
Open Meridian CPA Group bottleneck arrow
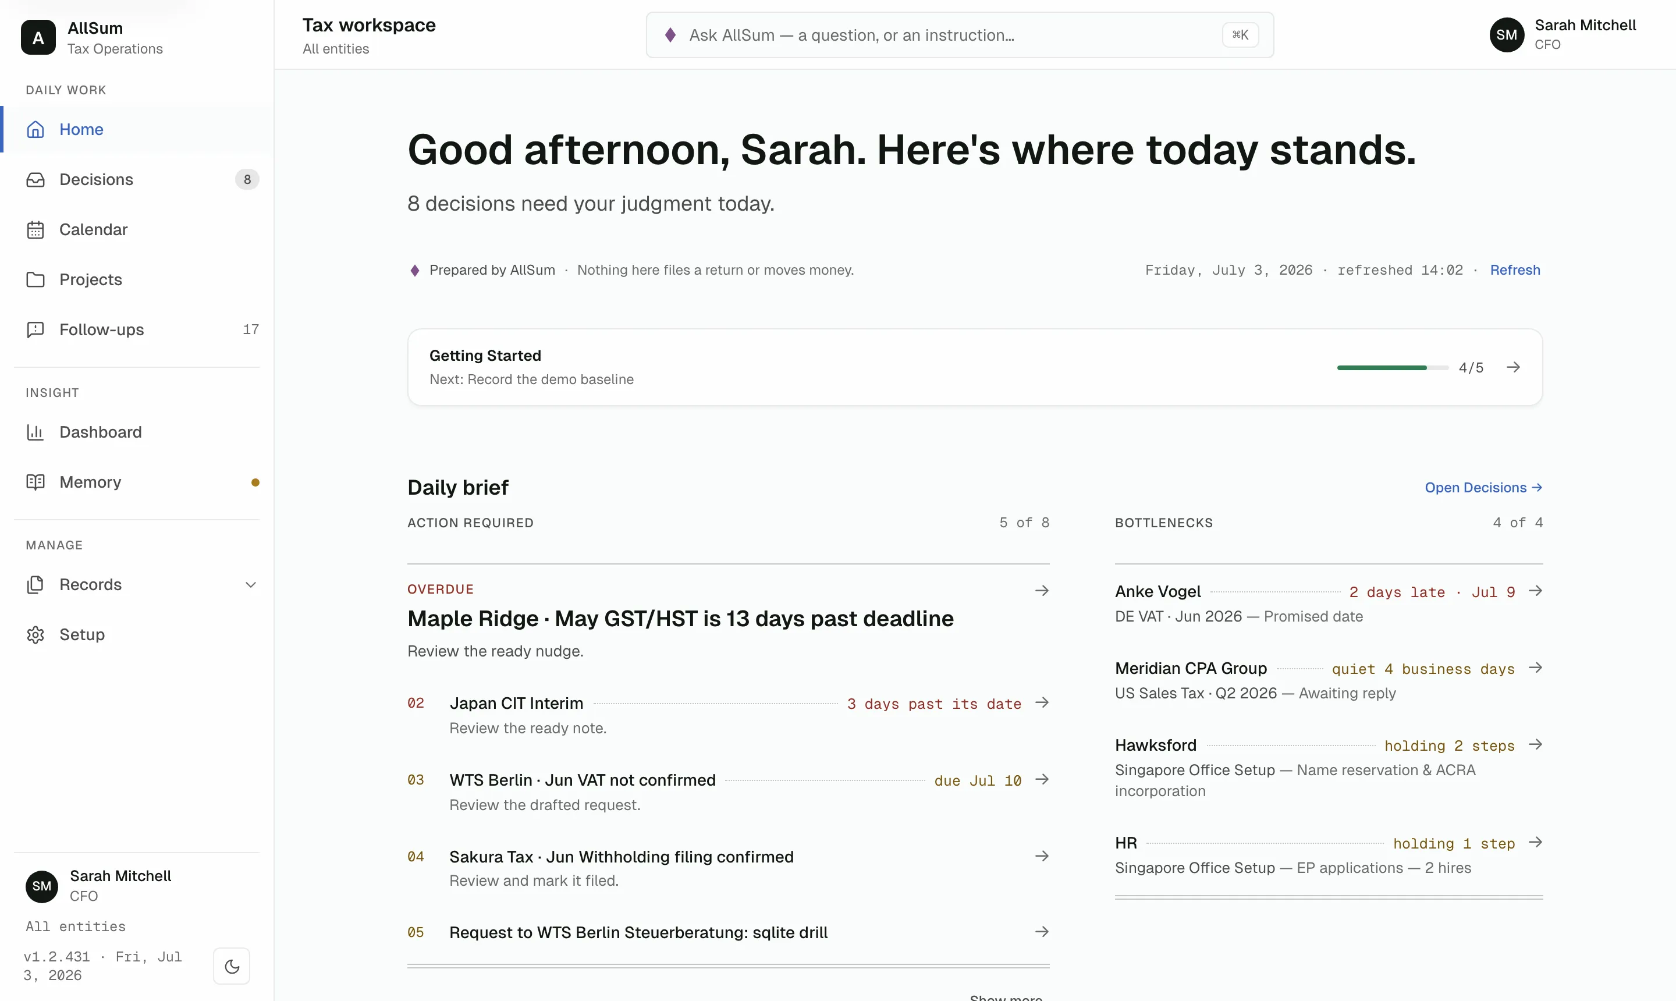pyautogui.click(x=1535, y=668)
